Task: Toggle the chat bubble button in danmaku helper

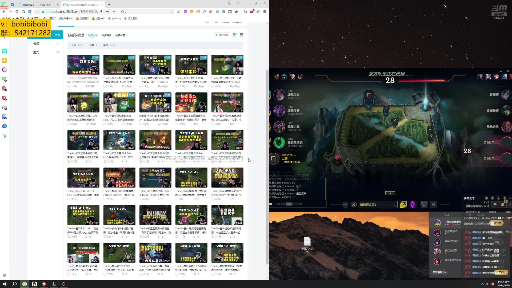Action: point(495,205)
